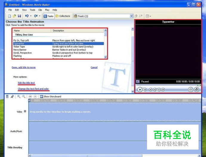The image size is (206, 157).
Task: Sort list by Description column header
Action: point(78,31)
